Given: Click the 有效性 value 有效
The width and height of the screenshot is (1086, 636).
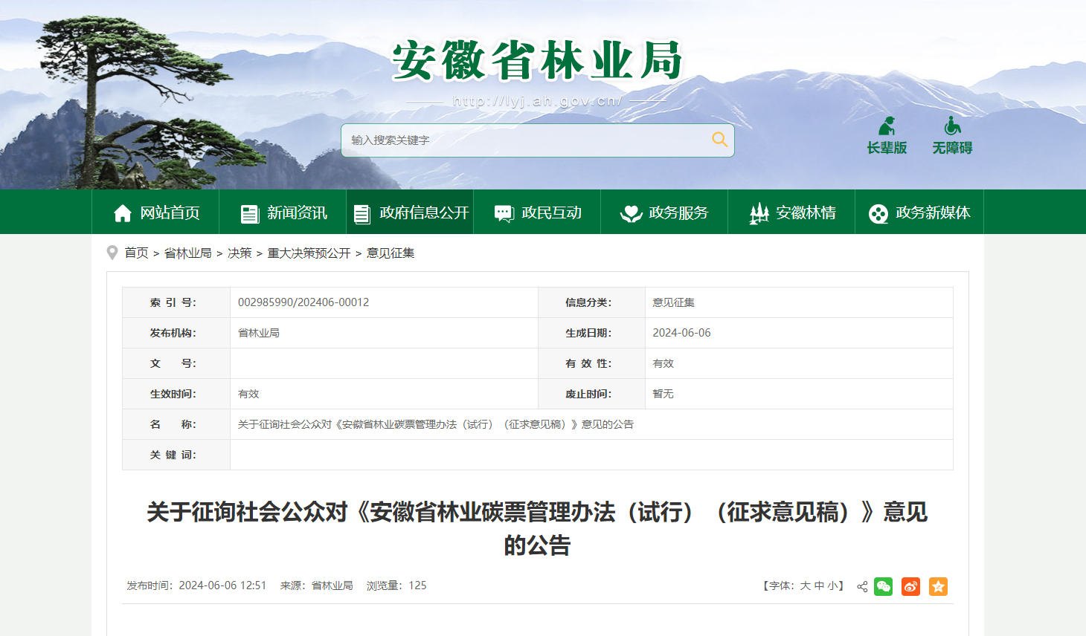Looking at the screenshot, I should (663, 363).
